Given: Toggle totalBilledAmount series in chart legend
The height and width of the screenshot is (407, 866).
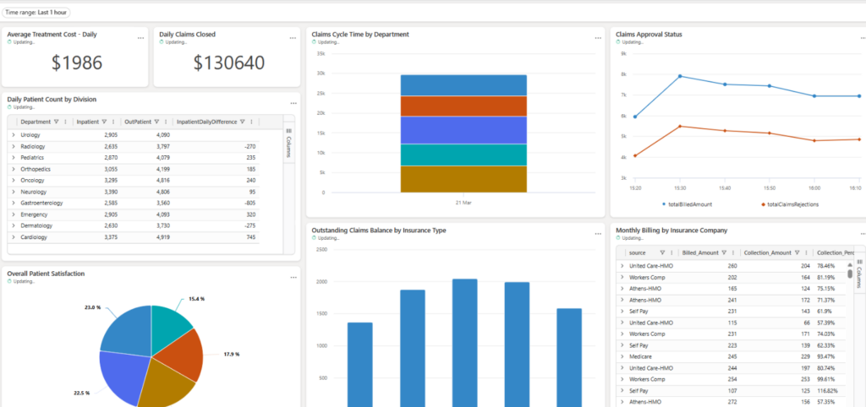Looking at the screenshot, I should (x=689, y=204).
